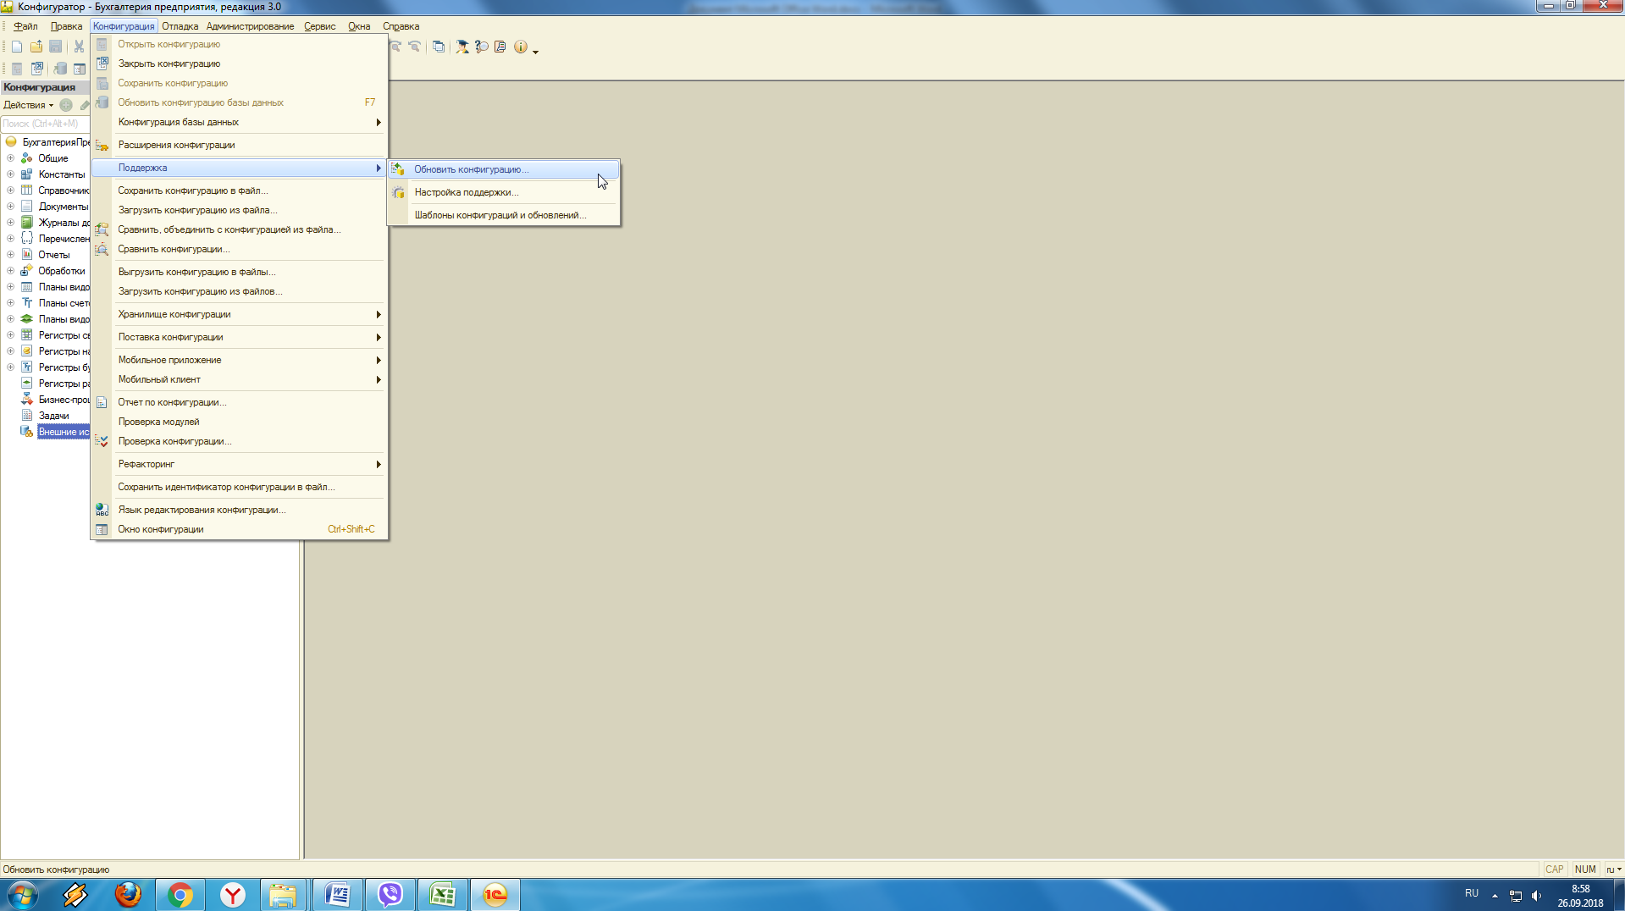Select Настройка поддержки... in the submenu
This screenshot has width=1625, height=911.
point(504,192)
